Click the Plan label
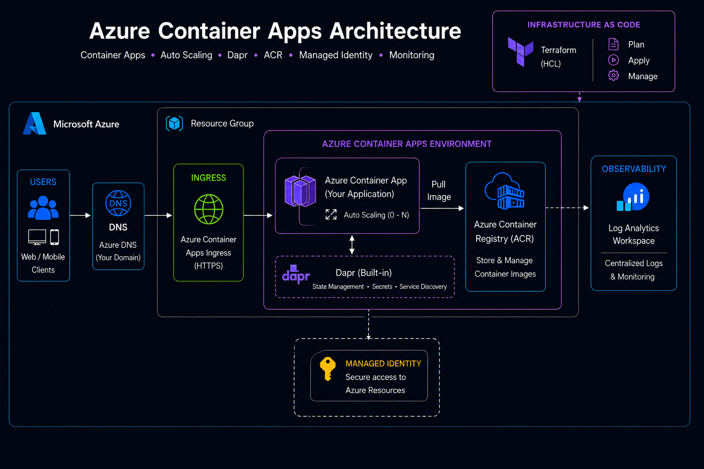This screenshot has height=469, width=704. 636,44
